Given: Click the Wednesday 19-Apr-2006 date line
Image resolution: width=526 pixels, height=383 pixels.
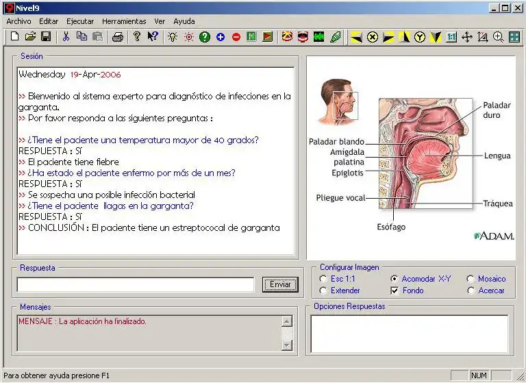Looking at the screenshot, I should point(69,75).
